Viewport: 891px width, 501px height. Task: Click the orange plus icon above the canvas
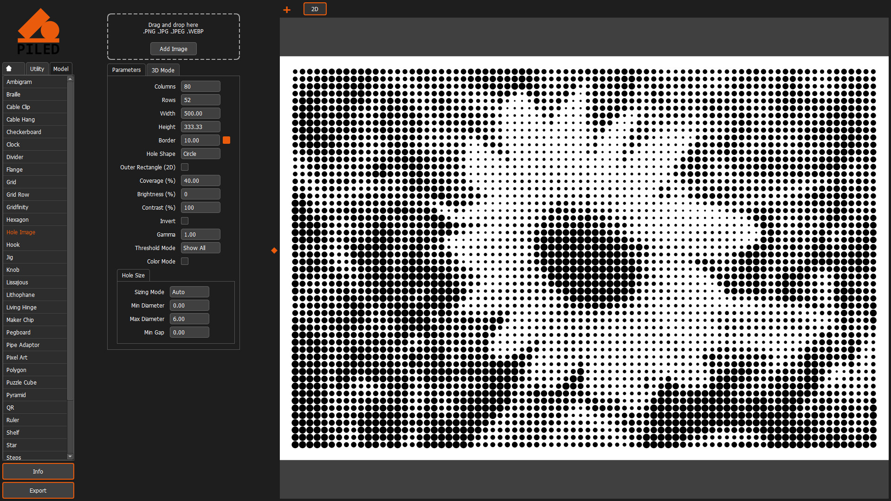tap(287, 9)
